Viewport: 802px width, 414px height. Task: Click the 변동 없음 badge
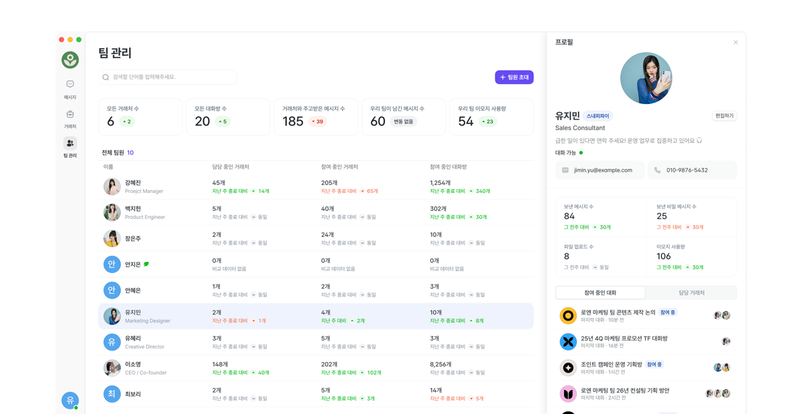[x=404, y=122]
